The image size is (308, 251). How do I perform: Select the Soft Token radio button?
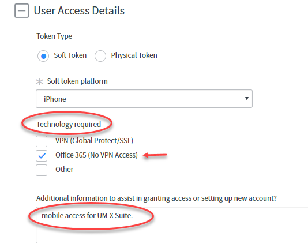[x=43, y=56]
